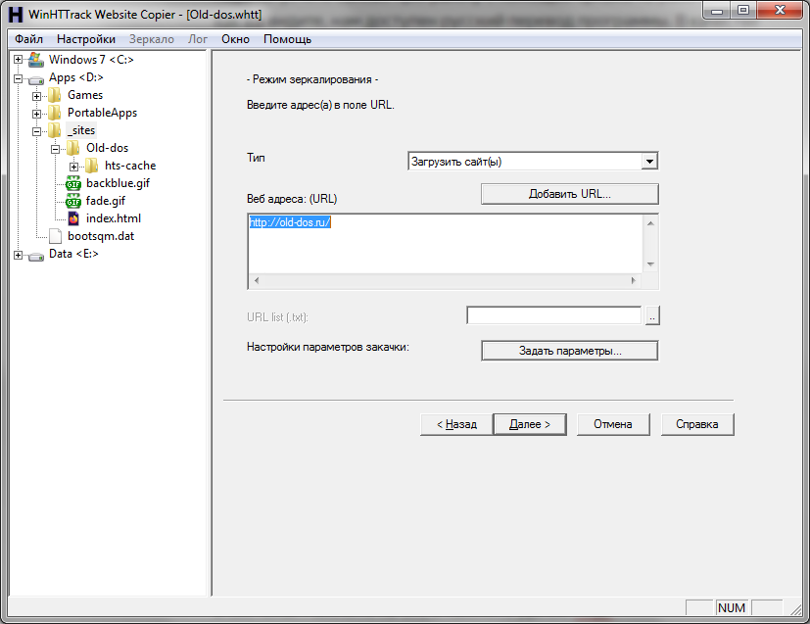Click the backblue.gif file icon
Screen dimensions: 810x624
[73, 183]
